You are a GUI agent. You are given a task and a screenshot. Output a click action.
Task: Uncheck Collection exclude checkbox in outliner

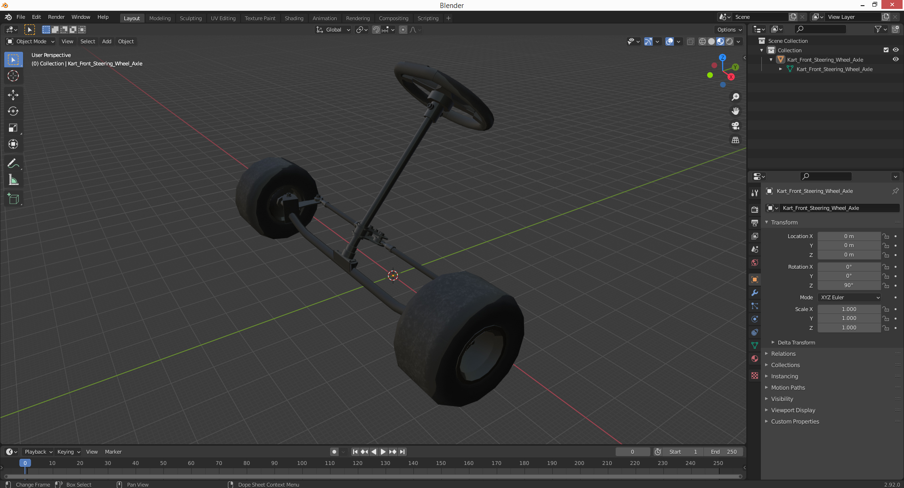coord(886,50)
